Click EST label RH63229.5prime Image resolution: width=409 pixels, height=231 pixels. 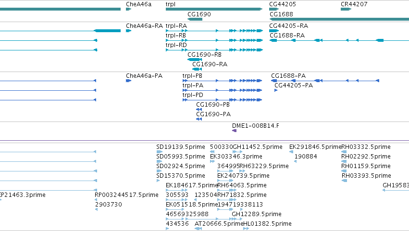pos(264,166)
